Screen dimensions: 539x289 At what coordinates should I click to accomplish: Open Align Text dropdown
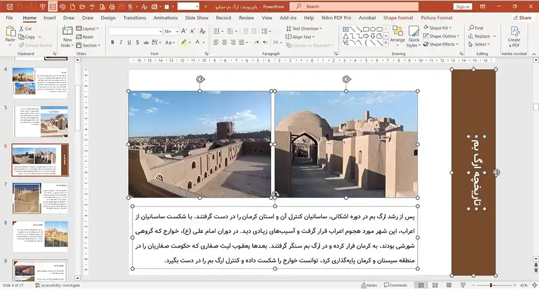coord(300,36)
